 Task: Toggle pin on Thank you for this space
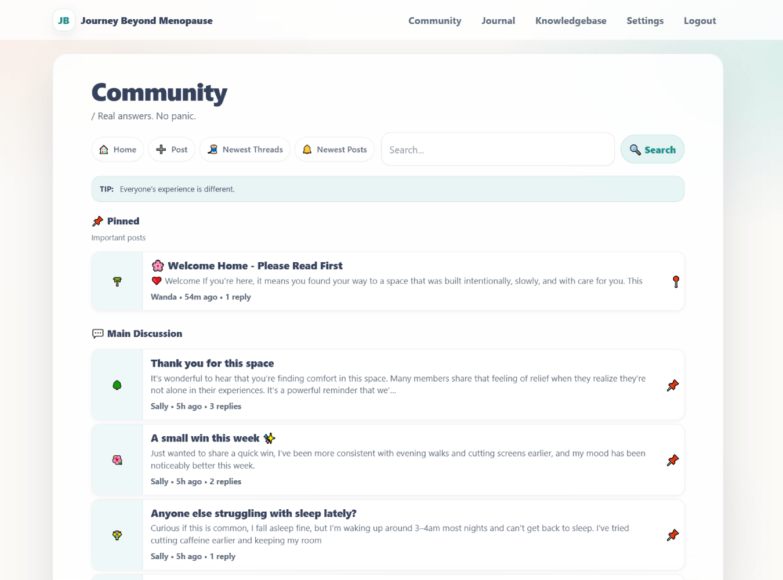pyautogui.click(x=673, y=385)
